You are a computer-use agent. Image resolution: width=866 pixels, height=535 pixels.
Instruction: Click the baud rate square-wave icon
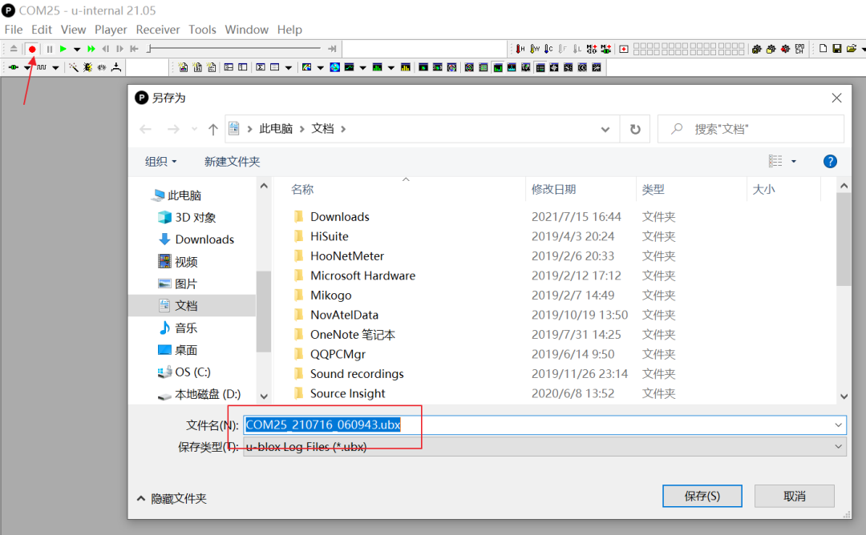tap(42, 67)
